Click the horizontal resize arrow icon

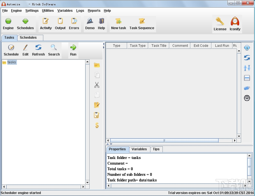[x=247, y=78]
